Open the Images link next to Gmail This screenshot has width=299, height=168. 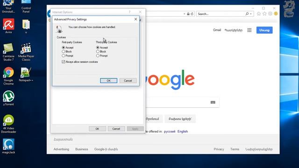point(234,30)
